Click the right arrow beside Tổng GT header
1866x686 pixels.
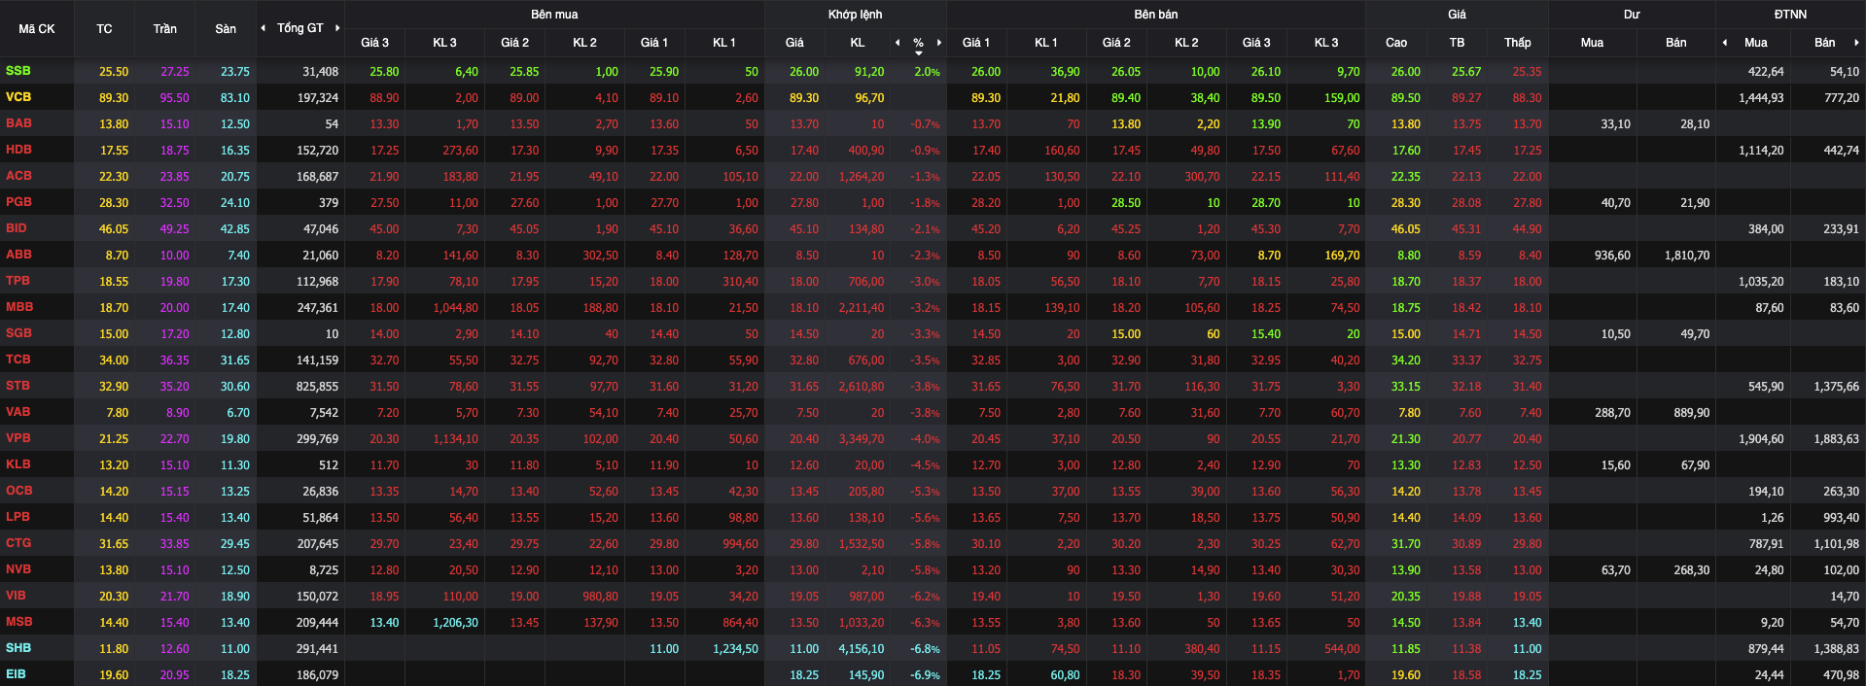coord(337,28)
